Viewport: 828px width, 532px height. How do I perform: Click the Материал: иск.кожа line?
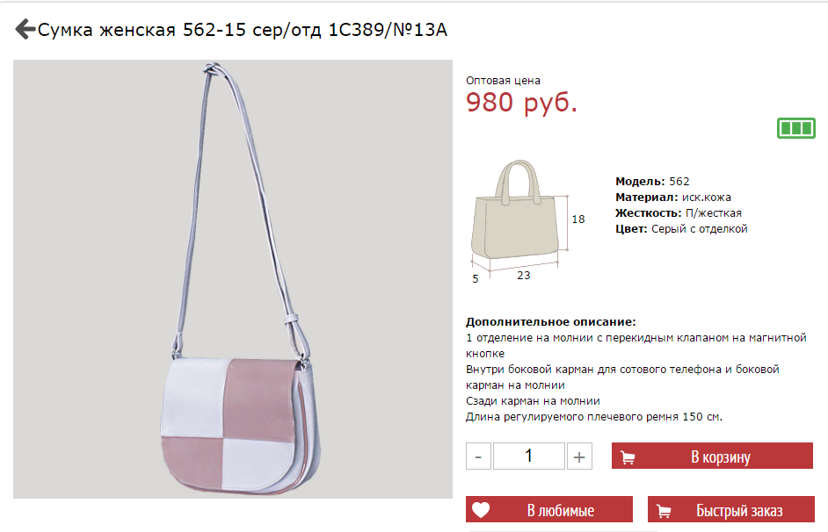pyautogui.click(x=672, y=198)
